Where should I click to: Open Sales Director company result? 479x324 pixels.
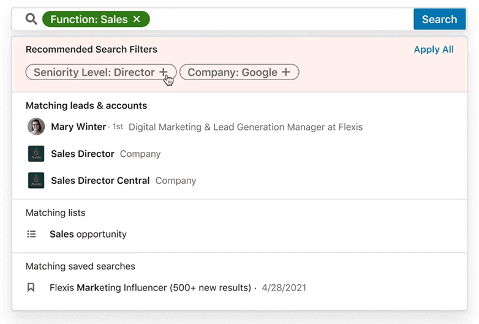coord(83,154)
